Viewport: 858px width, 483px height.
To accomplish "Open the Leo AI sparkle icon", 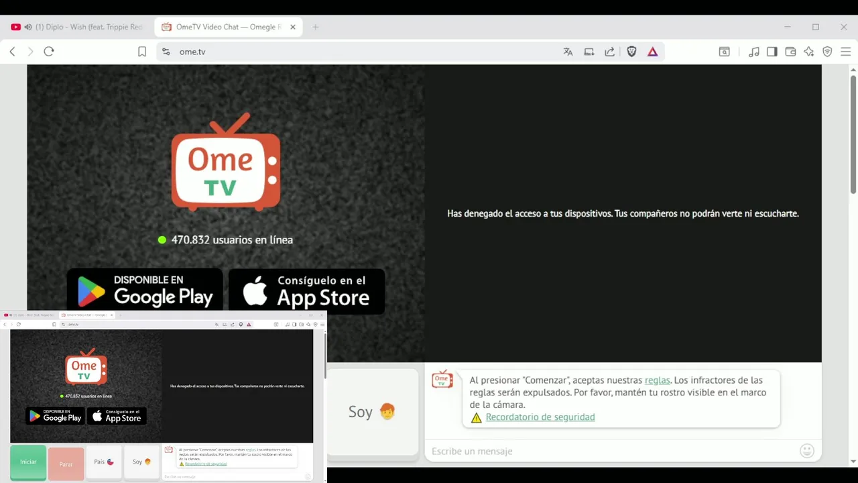I will [x=809, y=52].
